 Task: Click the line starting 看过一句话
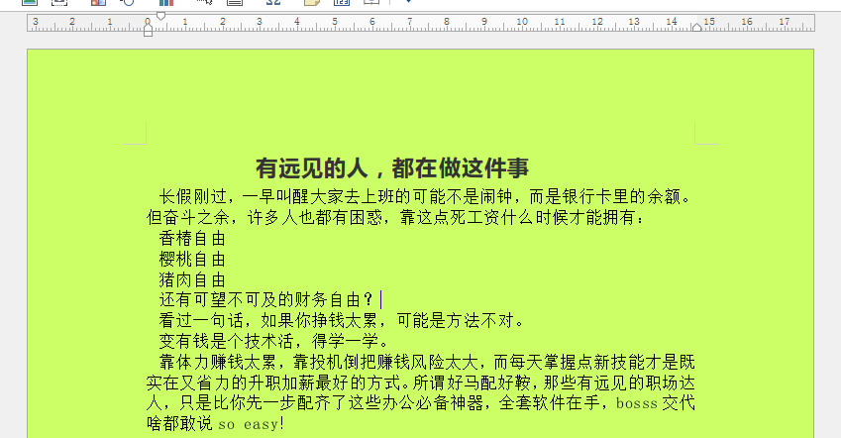pyautogui.click(x=341, y=320)
